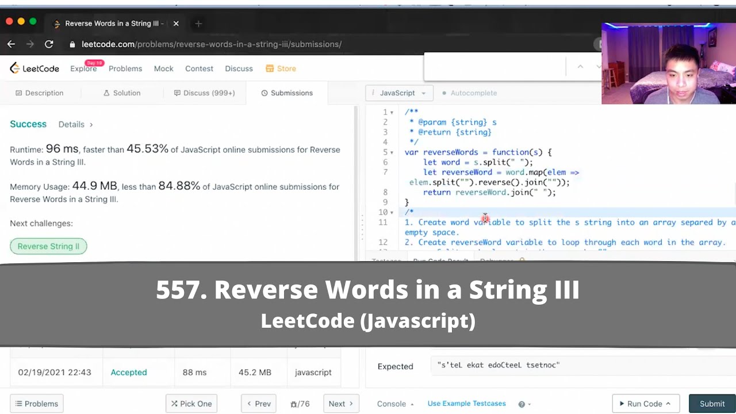Collapse code fold arrow at line 5
Image resolution: width=736 pixels, height=414 pixels.
tap(392, 152)
